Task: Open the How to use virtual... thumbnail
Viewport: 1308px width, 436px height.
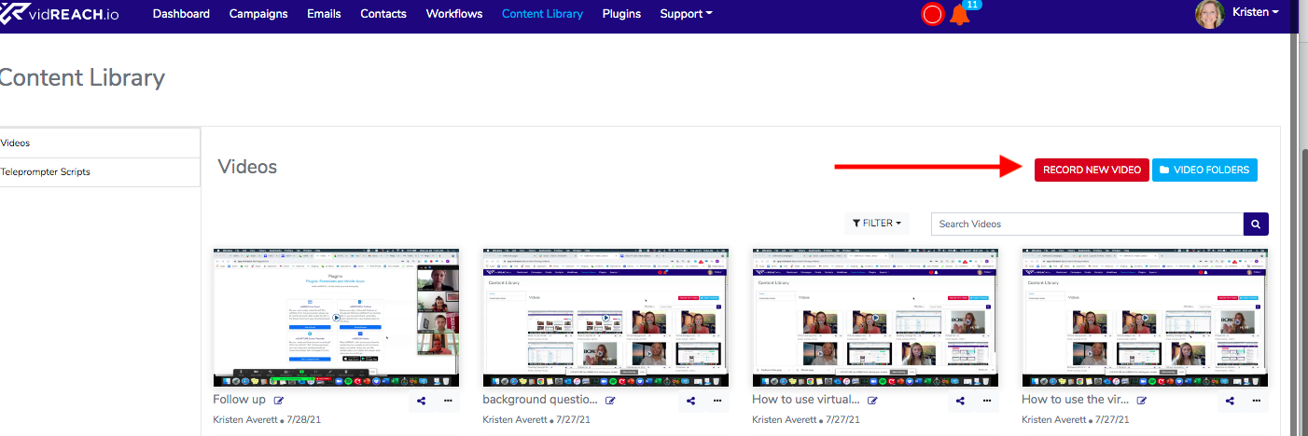Action: click(x=875, y=318)
